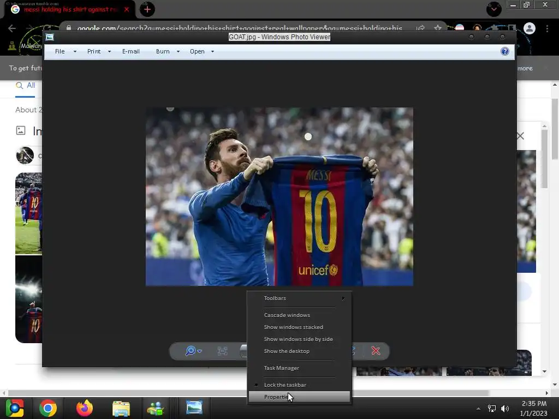Expand the File menu dropdown arrow
The image size is (559, 419).
(75, 52)
